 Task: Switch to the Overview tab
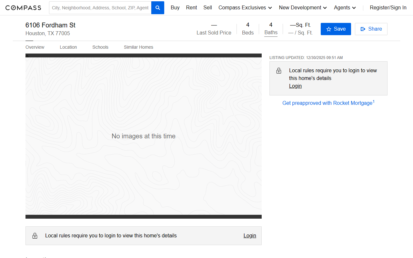35,47
